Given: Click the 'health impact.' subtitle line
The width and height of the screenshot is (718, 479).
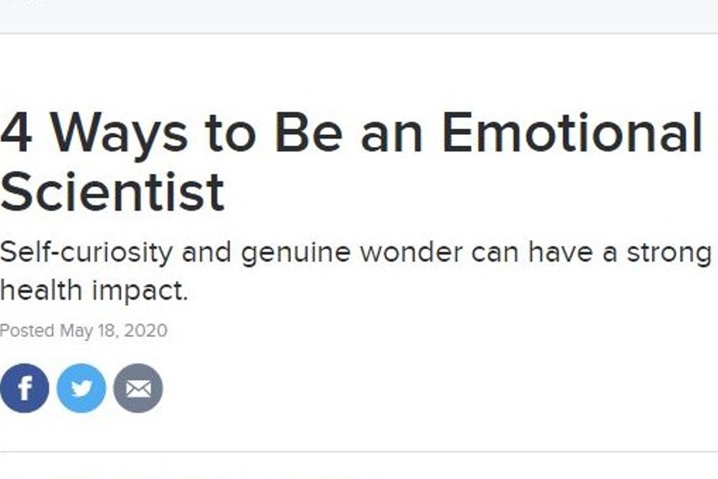Looking at the screenshot, I should click(x=94, y=292).
